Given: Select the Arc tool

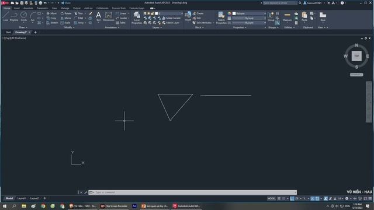Looking at the screenshot, I should coord(33,16).
